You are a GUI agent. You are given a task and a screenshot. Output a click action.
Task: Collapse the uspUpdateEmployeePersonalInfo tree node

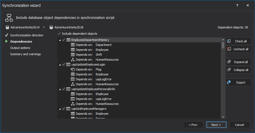(60, 89)
